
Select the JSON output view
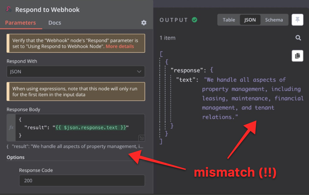pos(250,20)
